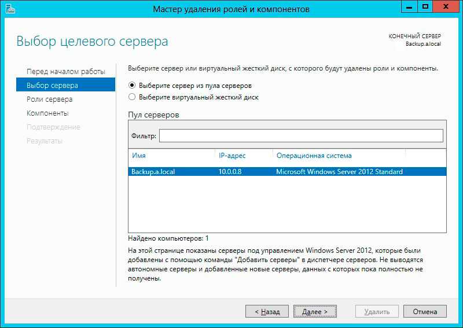Viewport: 463px width, 328px height.
Task: Click the 'Backup.a.local' destination server label
Action: [423, 44]
